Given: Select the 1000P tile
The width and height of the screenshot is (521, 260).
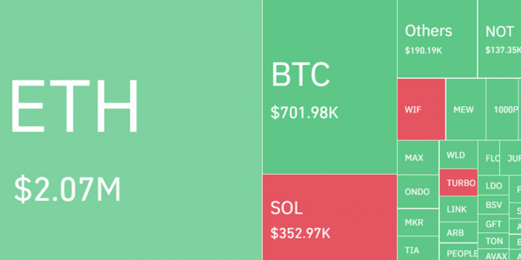Looking at the screenshot, I should 503,109.
